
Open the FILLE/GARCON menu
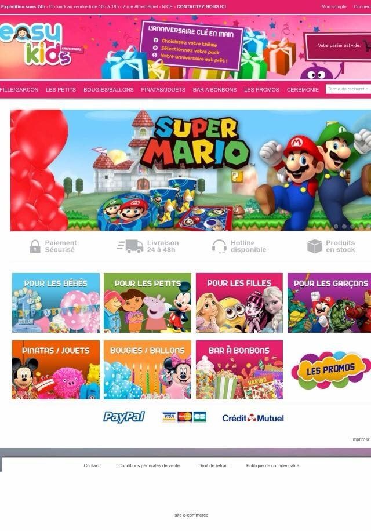[x=19, y=90]
